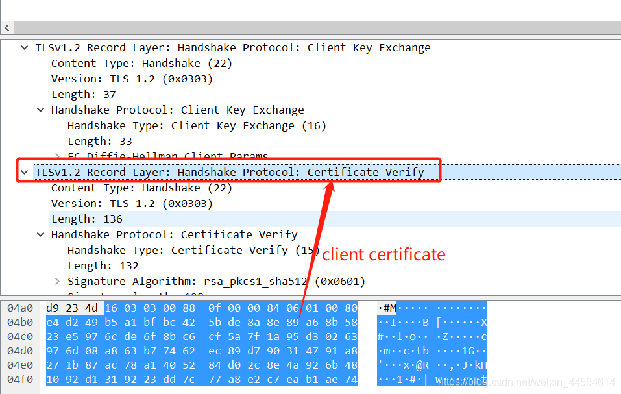Select the 'Length: 33' row

(x=100, y=142)
